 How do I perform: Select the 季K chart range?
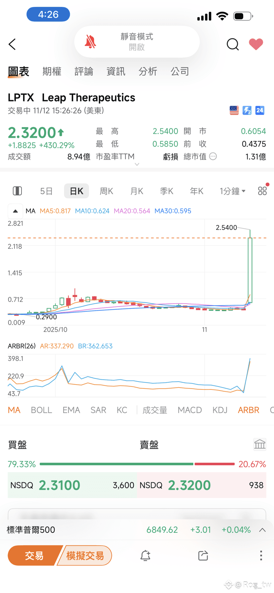[x=166, y=191]
